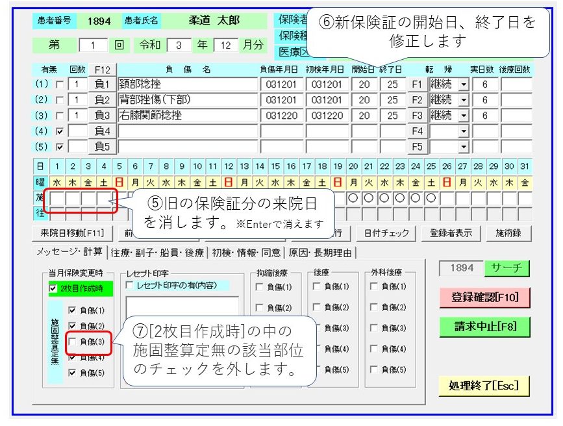Enable レセプト印字の有(内容) checkbox
Viewport: 563px width, 426px height.
tap(131, 286)
